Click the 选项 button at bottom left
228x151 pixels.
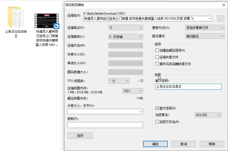(x=80, y=136)
